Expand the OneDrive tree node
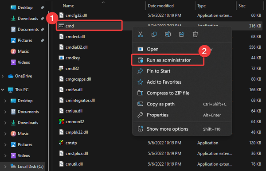 (x=3, y=76)
